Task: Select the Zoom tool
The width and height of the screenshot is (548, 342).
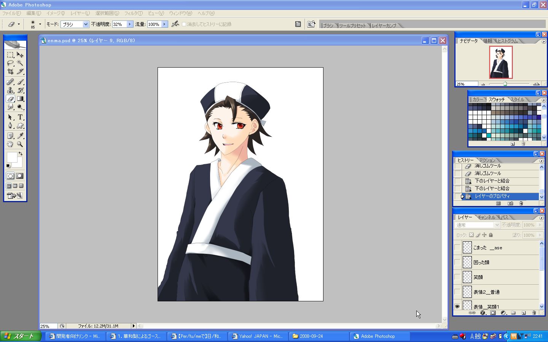Action: 20,144
